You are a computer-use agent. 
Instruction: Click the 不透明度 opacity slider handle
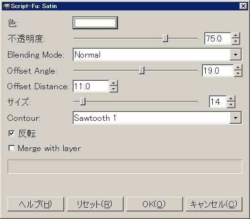click(166, 38)
